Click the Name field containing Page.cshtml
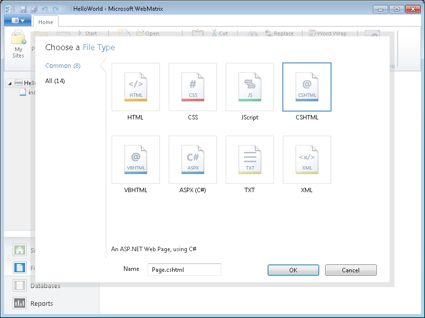This screenshot has height=318, width=425. point(184,269)
